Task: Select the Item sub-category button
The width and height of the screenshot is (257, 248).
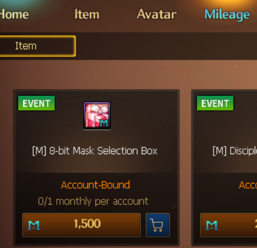Action: 37,46
